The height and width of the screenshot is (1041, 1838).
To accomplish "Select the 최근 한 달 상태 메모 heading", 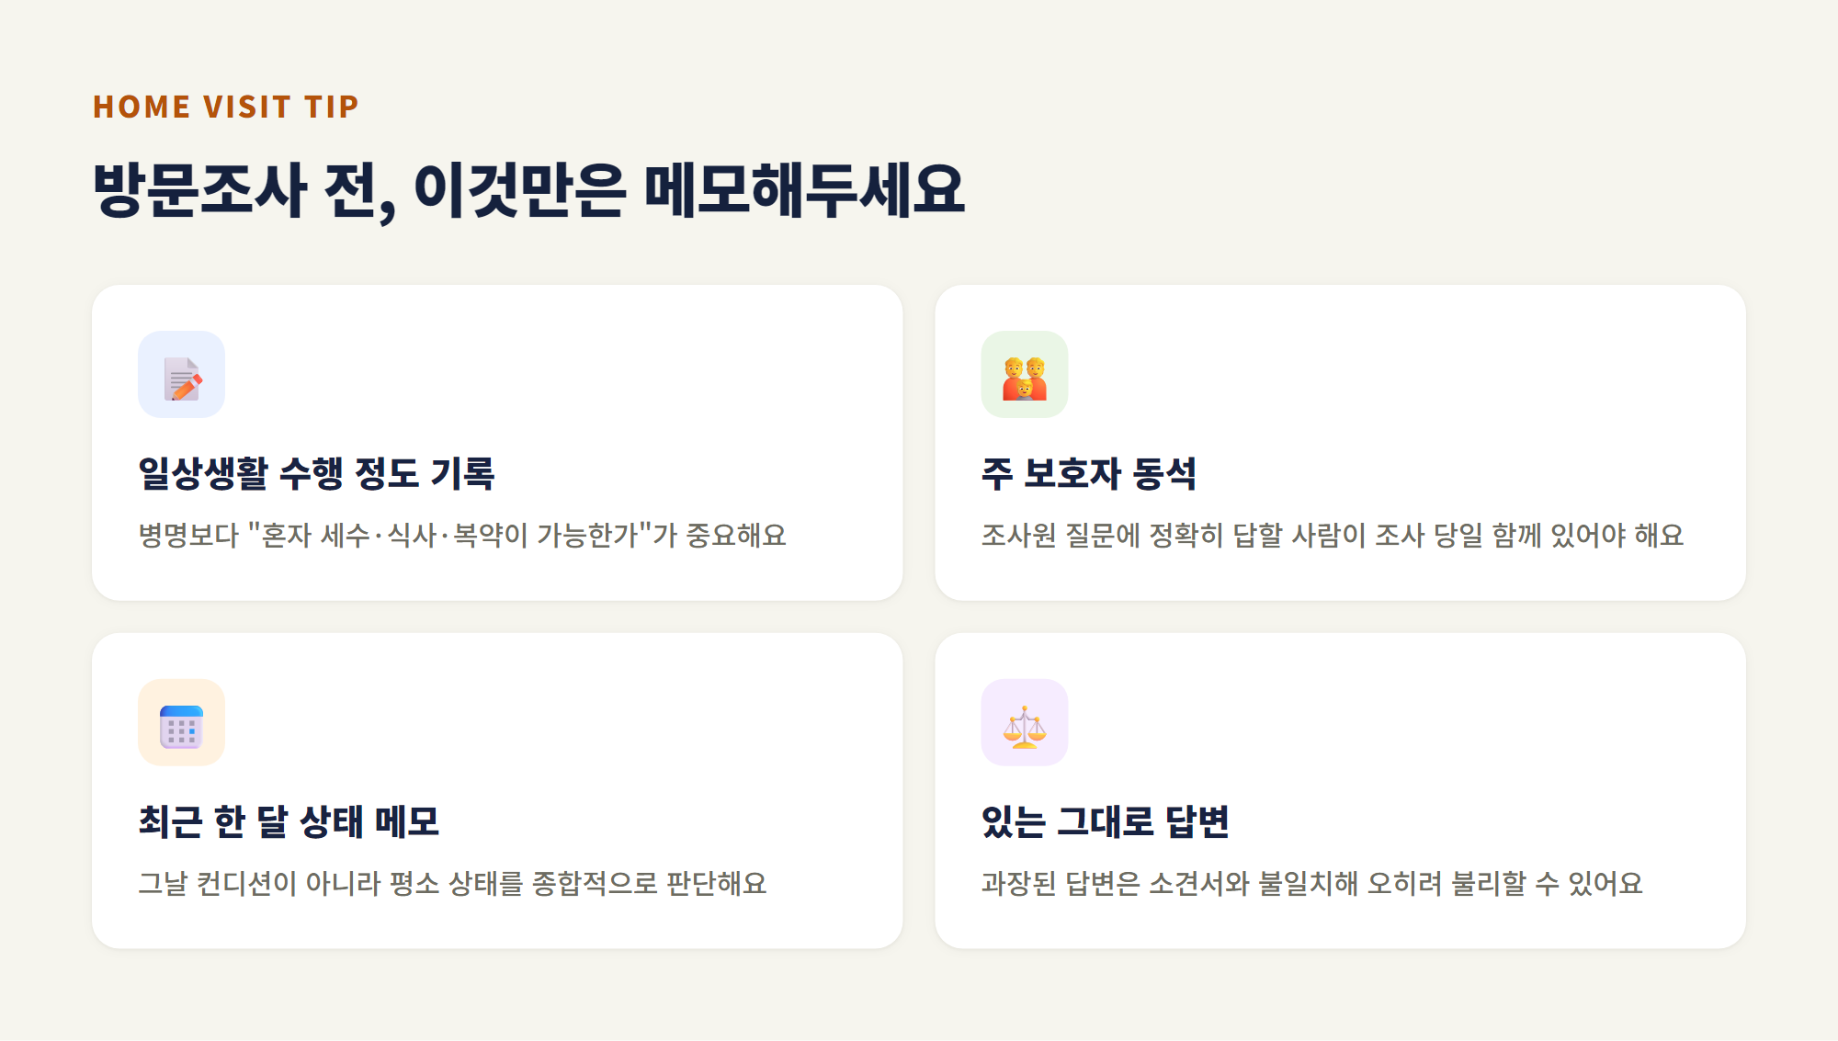I will click(x=289, y=821).
